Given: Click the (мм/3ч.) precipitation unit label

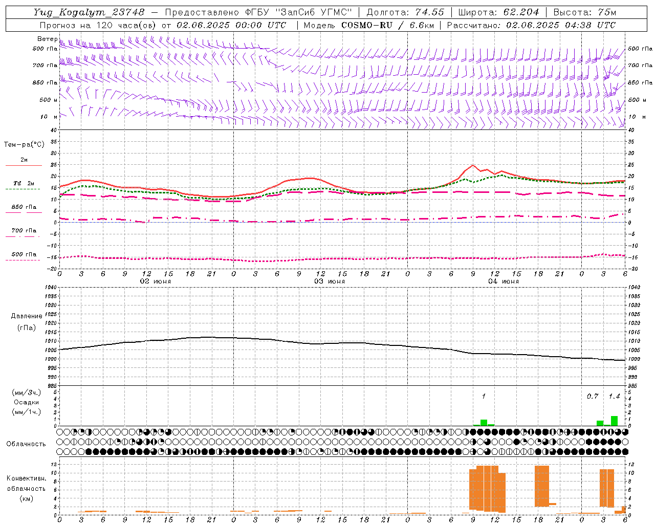Looking at the screenshot, I should pyautogui.click(x=26, y=393).
